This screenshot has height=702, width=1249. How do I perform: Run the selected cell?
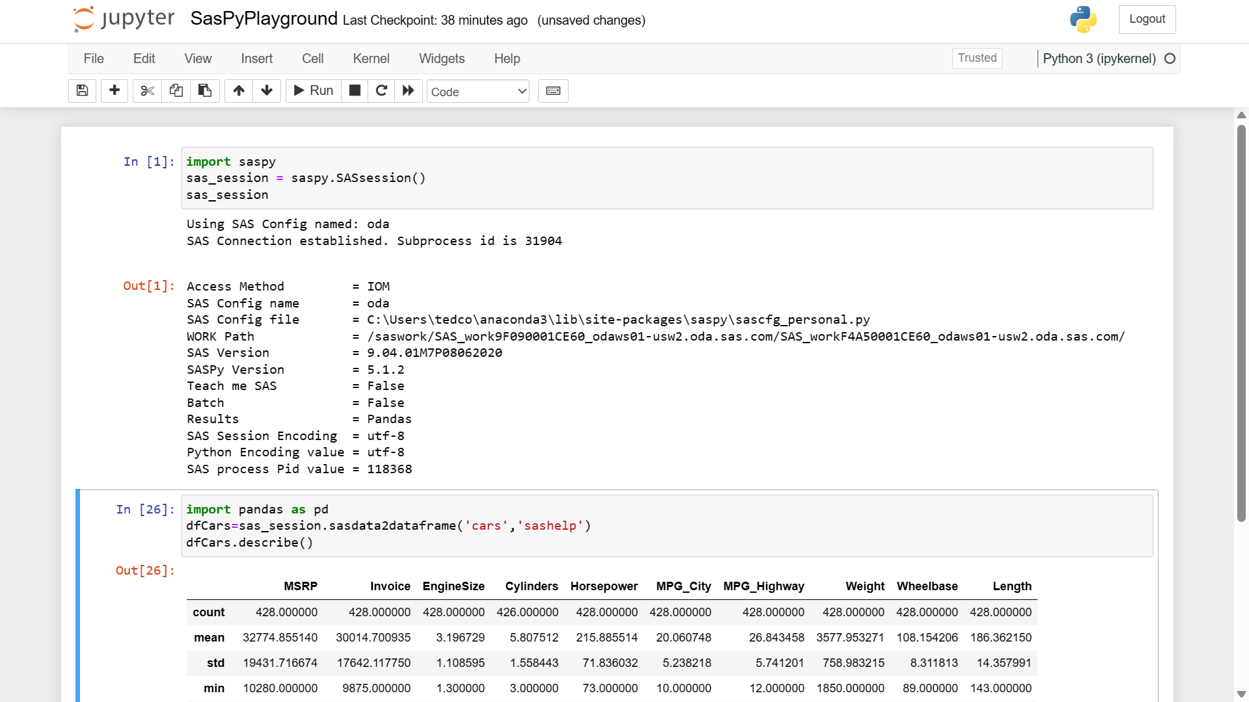313,91
